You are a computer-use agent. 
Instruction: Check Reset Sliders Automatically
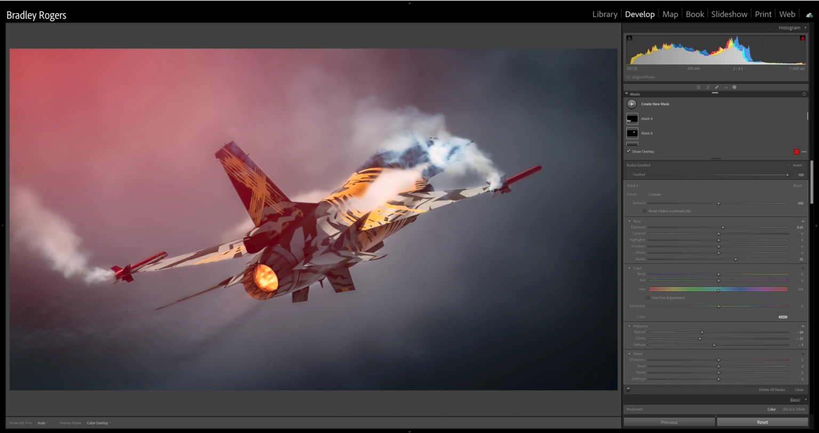click(645, 211)
